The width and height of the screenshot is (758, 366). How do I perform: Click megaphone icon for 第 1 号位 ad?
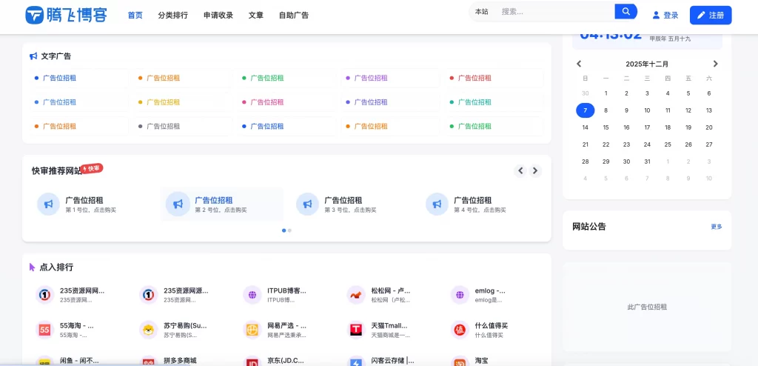(x=48, y=204)
